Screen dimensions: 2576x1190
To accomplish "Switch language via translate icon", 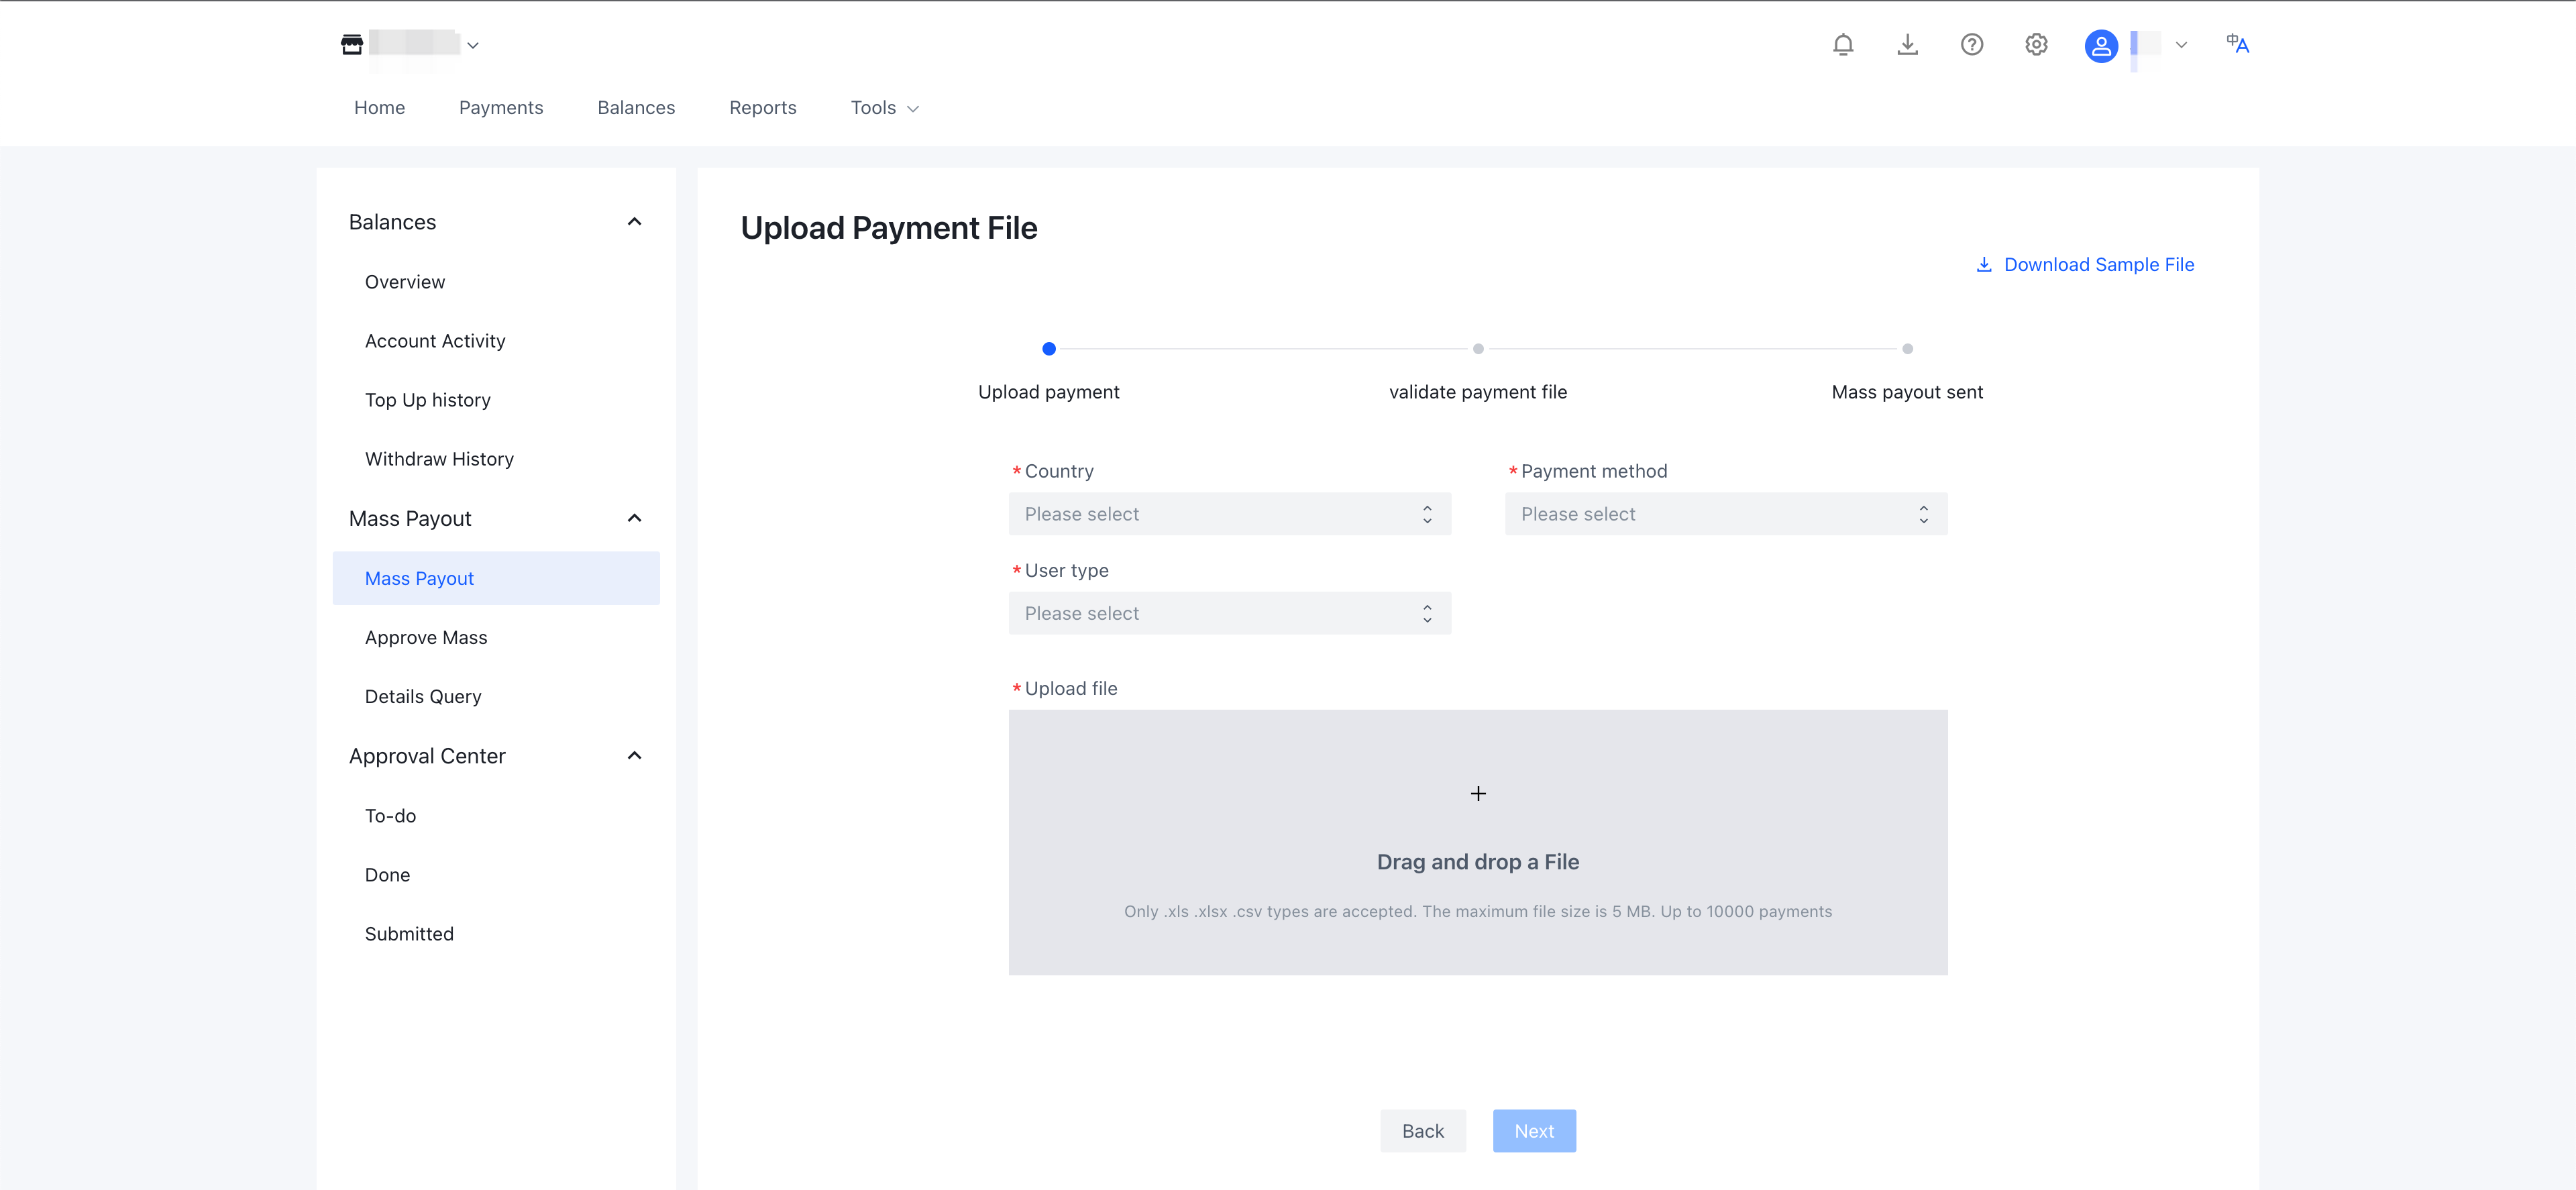I will [2237, 44].
